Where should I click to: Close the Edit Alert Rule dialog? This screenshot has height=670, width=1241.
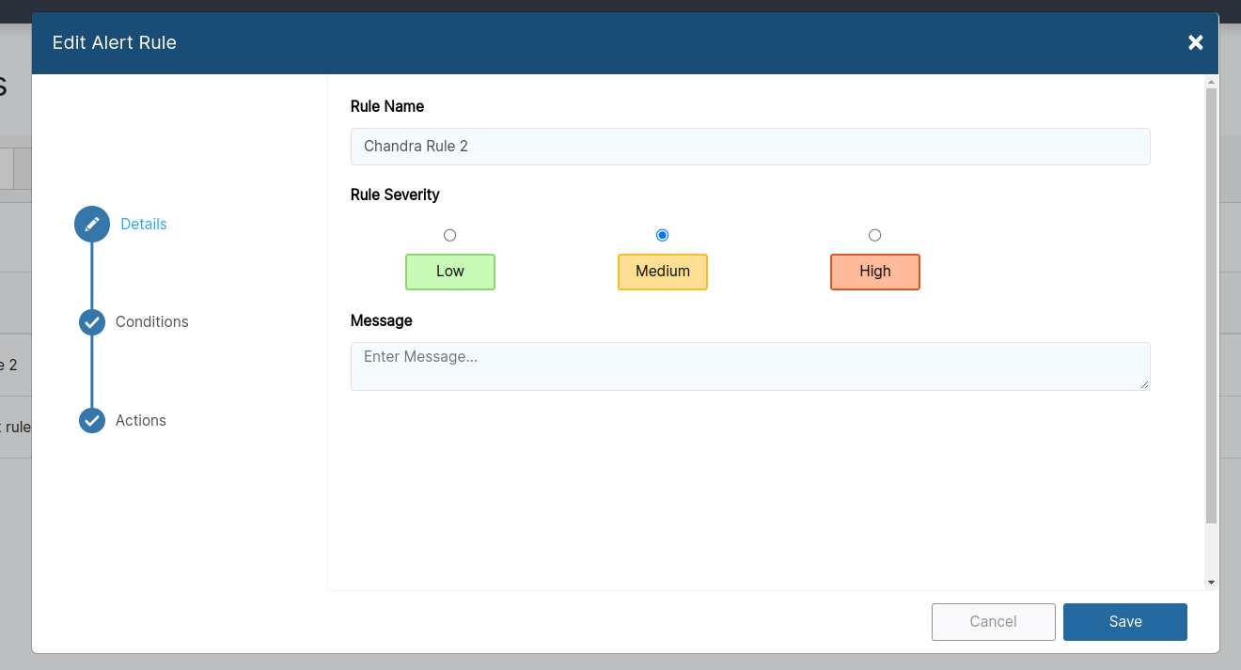click(1195, 42)
